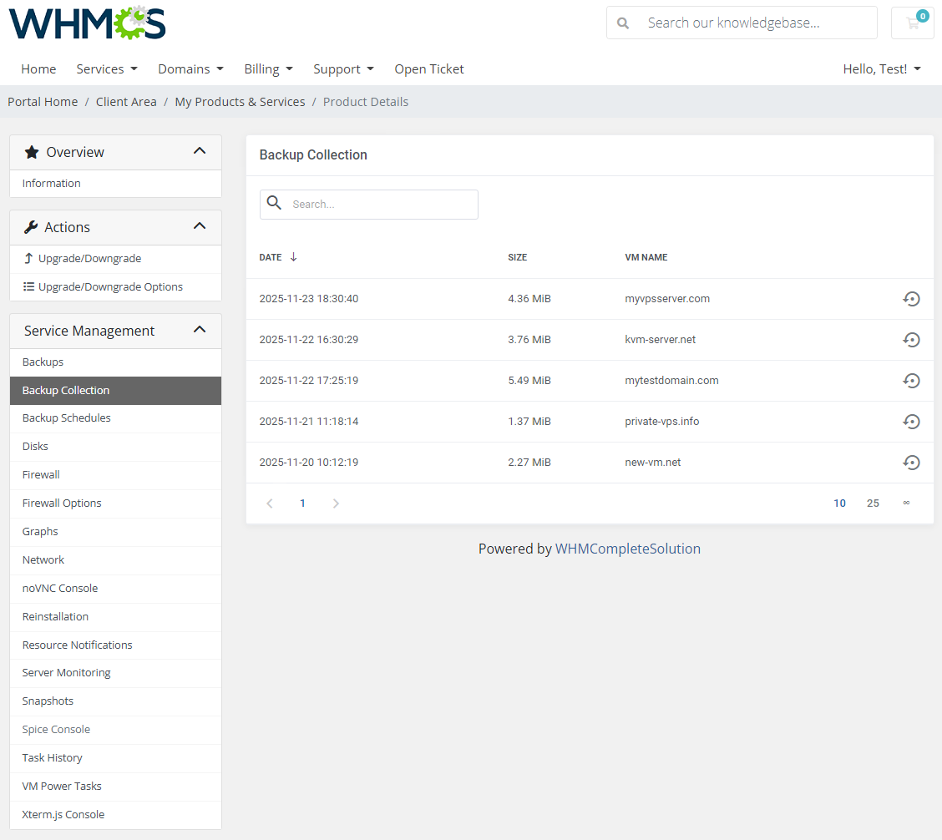Click date 2025-11-20 10:12:19 cell

tap(309, 462)
